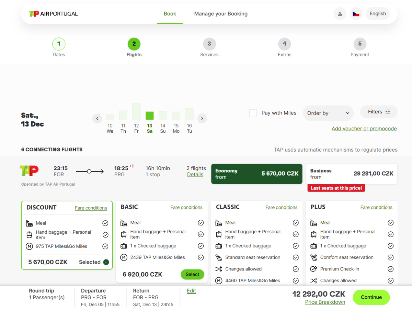The image size is (412, 310).
Task: Expand the Filters panel
Action: (x=379, y=112)
